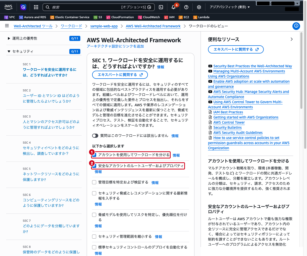
Task: Click the Amazon Q icon inside the search box
Action: pyautogui.click(x=149, y=7)
